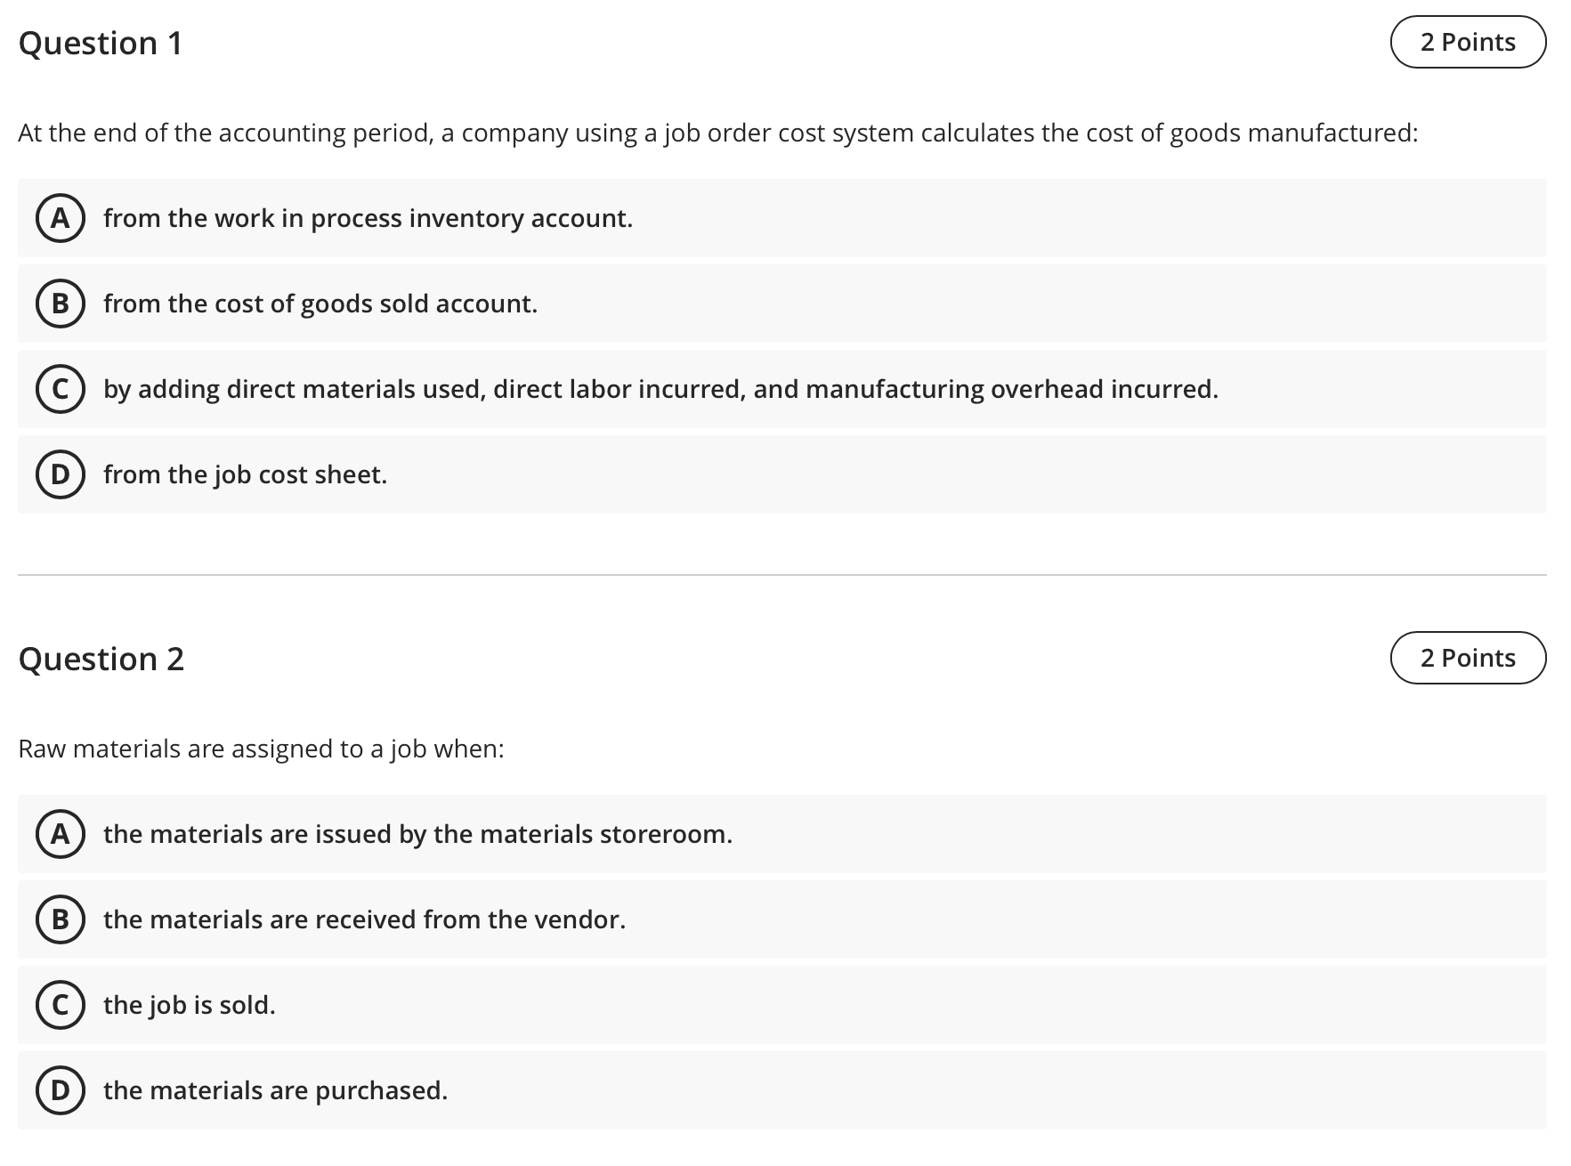Choose option B circle in Question 1
The height and width of the screenshot is (1166, 1571).
pos(61,304)
